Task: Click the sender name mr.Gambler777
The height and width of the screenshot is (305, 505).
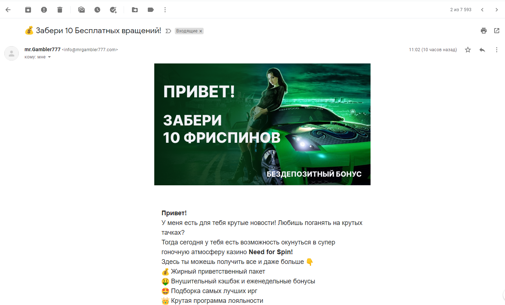Action: [43, 49]
